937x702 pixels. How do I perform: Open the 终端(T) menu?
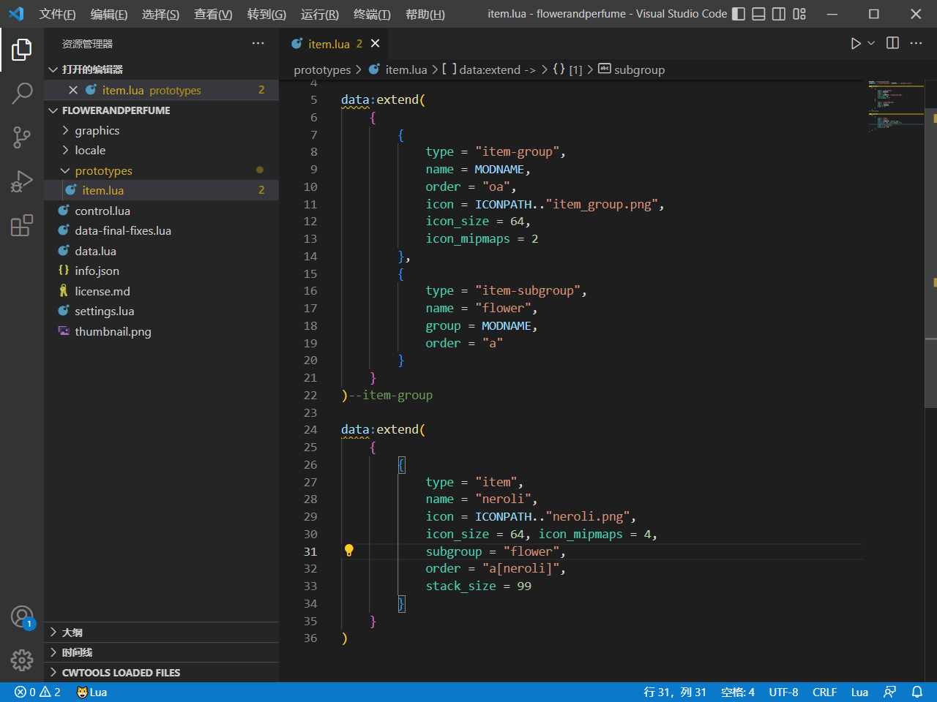point(372,14)
